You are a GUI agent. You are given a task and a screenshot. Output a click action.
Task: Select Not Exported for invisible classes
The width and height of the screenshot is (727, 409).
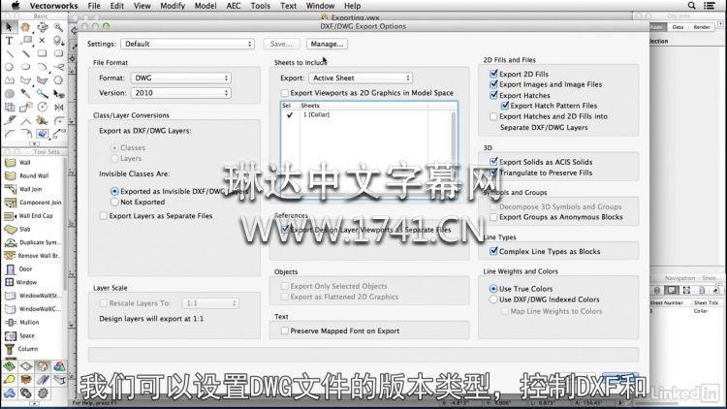click(114, 203)
